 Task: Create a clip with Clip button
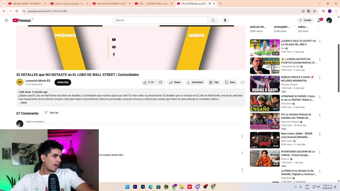click(x=214, y=83)
